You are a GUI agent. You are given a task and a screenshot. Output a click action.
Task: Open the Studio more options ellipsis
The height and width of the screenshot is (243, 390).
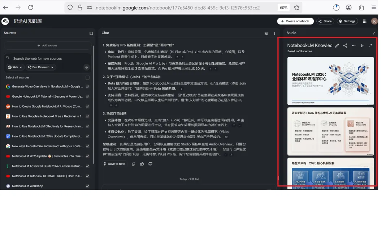(x=354, y=46)
